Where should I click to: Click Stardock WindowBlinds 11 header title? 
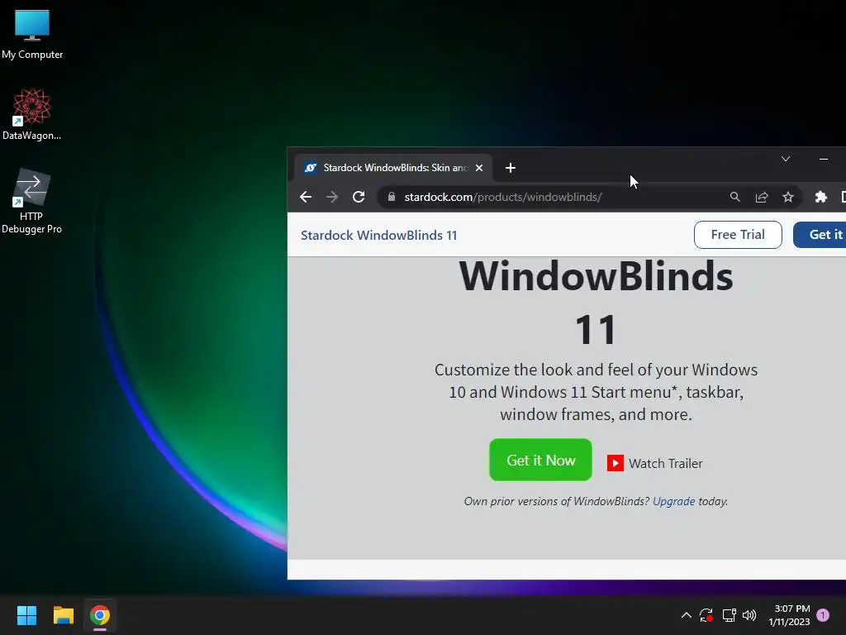coord(378,236)
